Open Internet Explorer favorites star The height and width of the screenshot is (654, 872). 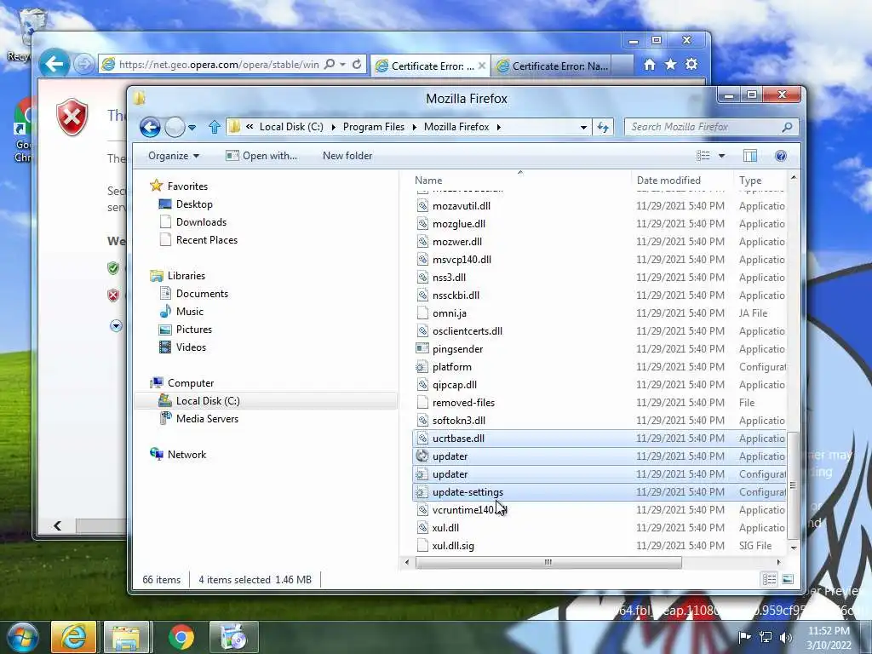tap(671, 65)
